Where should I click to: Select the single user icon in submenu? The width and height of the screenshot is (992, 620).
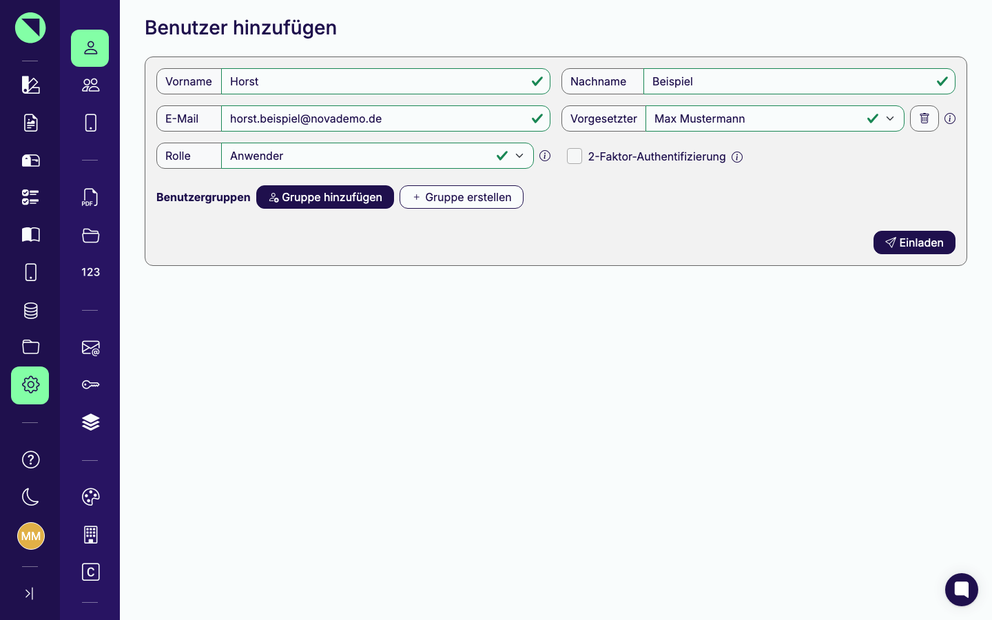(90, 48)
